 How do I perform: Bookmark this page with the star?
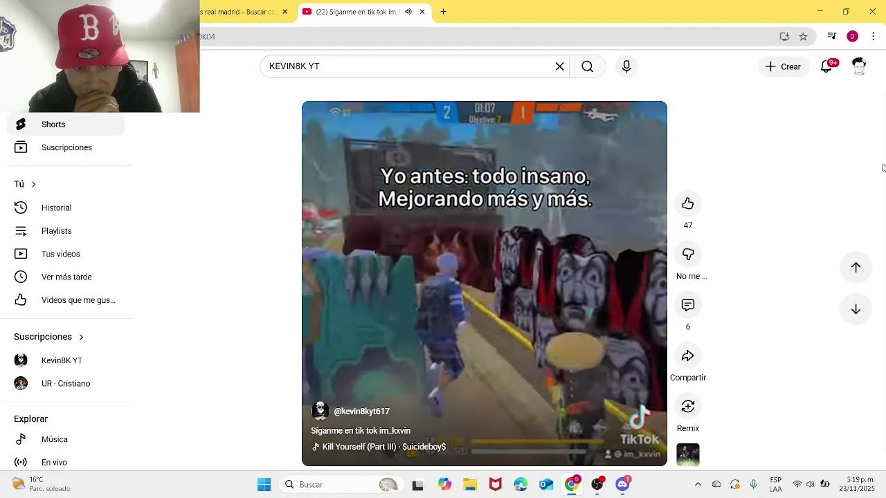point(803,37)
